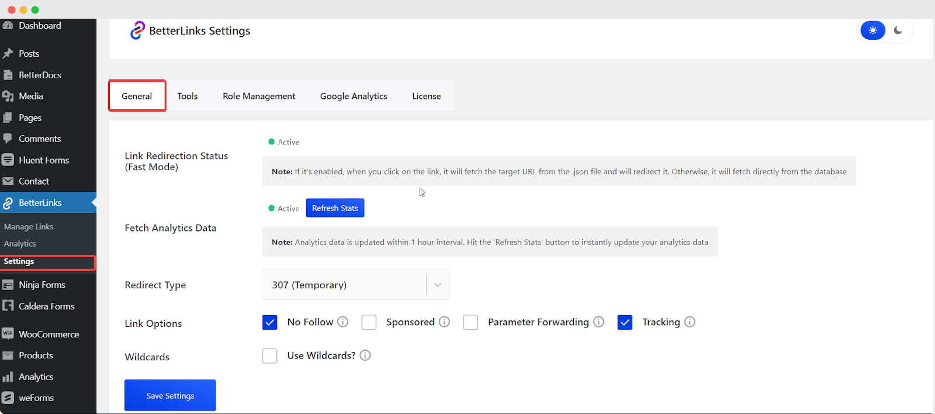Select light mode sun icon
This screenshot has width=935, height=414.
[872, 30]
